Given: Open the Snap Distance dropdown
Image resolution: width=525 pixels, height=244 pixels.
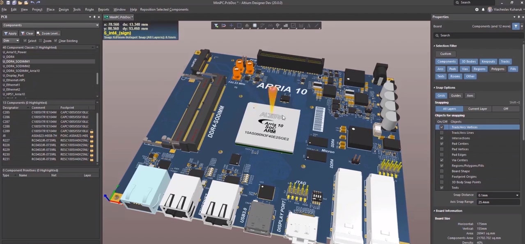Looking at the screenshot, I should click(517, 195).
